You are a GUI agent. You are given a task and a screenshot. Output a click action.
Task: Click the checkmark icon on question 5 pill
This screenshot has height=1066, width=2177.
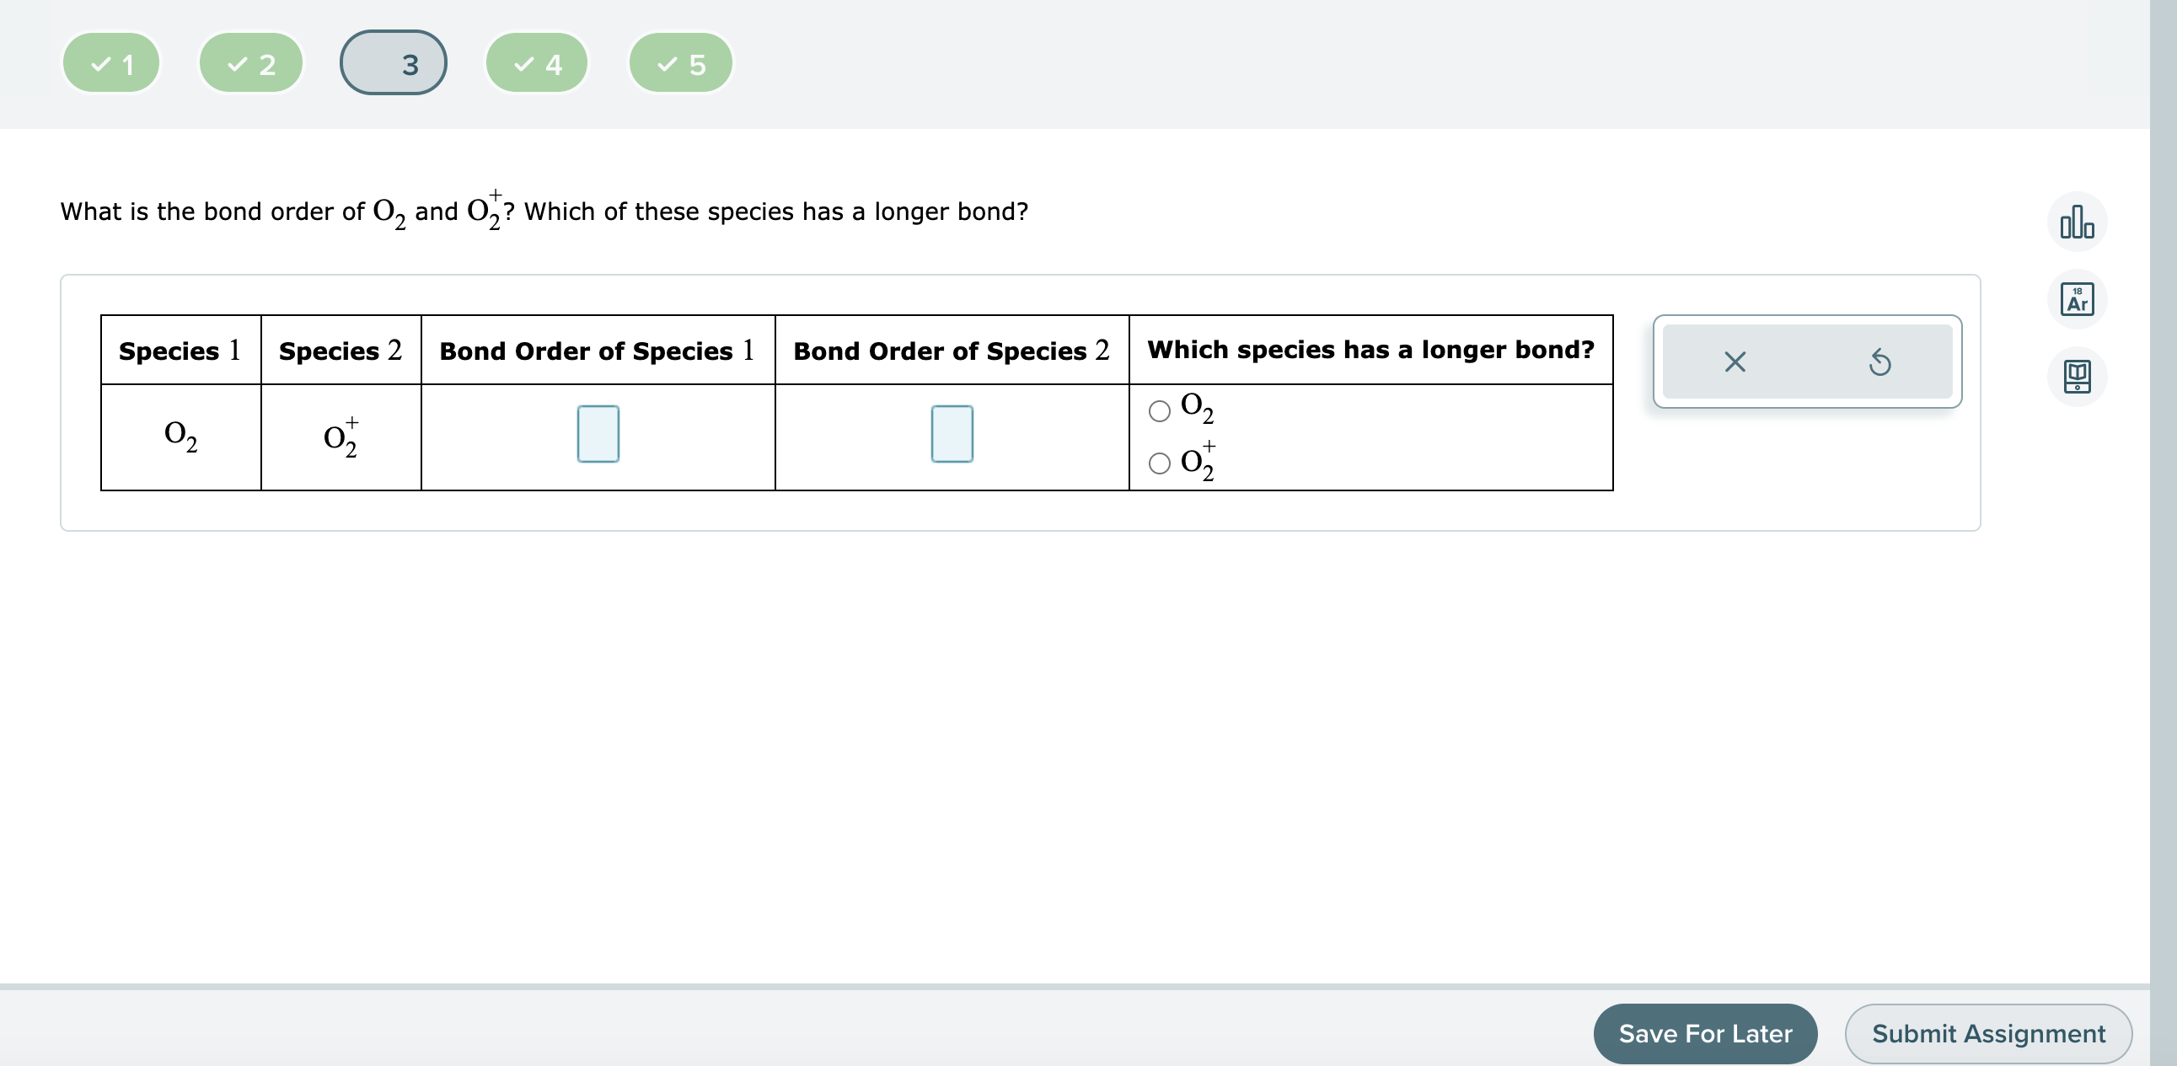[668, 62]
